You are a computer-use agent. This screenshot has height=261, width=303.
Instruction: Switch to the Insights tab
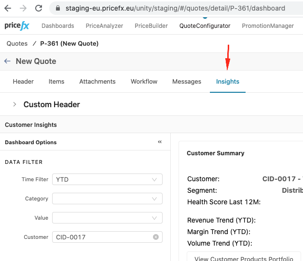click(227, 81)
